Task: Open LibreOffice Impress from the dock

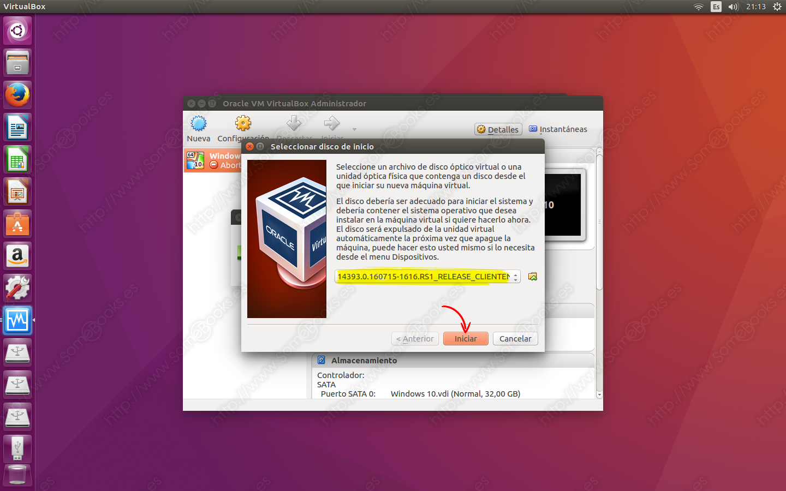Action: point(17,192)
